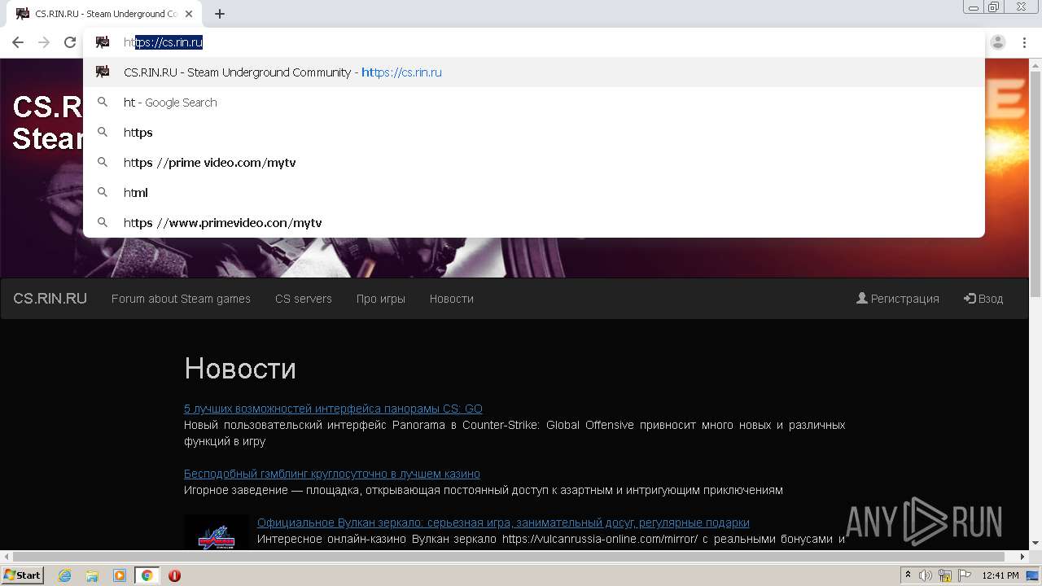Click the red Opera taskbar icon
Screen dimensions: 1042x586
tap(174, 575)
